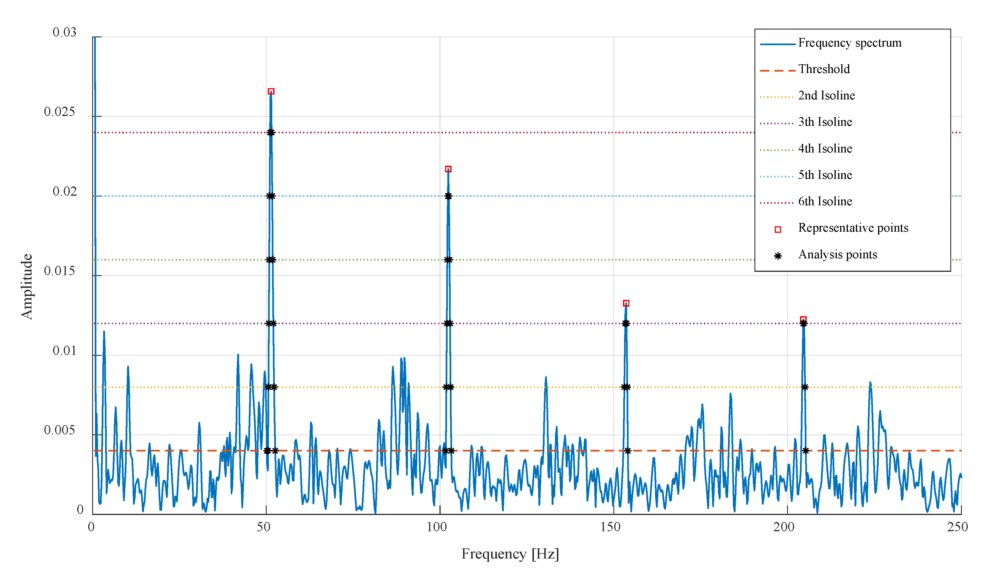This screenshot has width=995, height=570.
Task: Select 3th Isoline legend entry
Action: click(825, 122)
